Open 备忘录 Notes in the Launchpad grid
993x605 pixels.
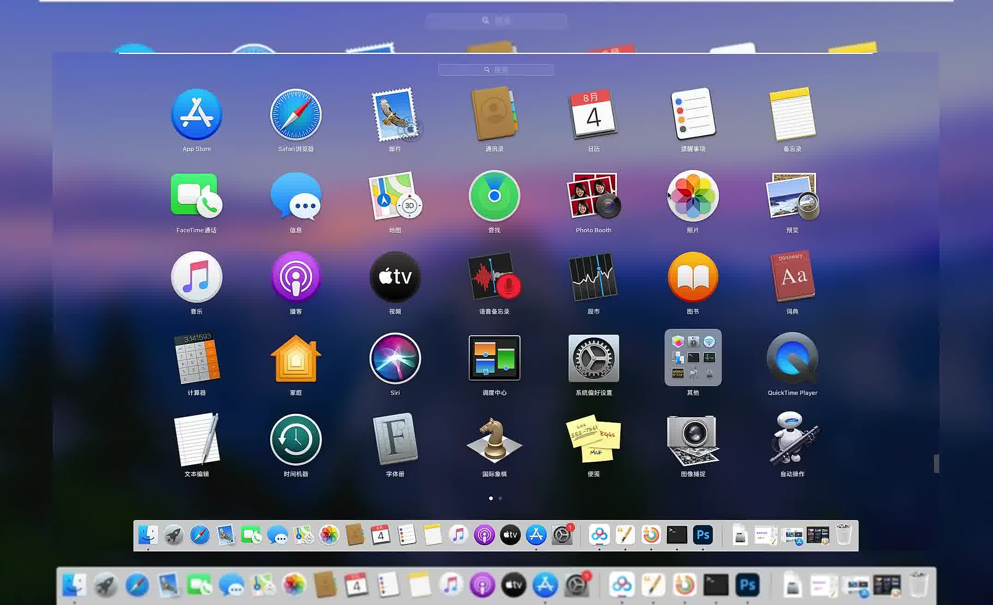[x=793, y=114]
